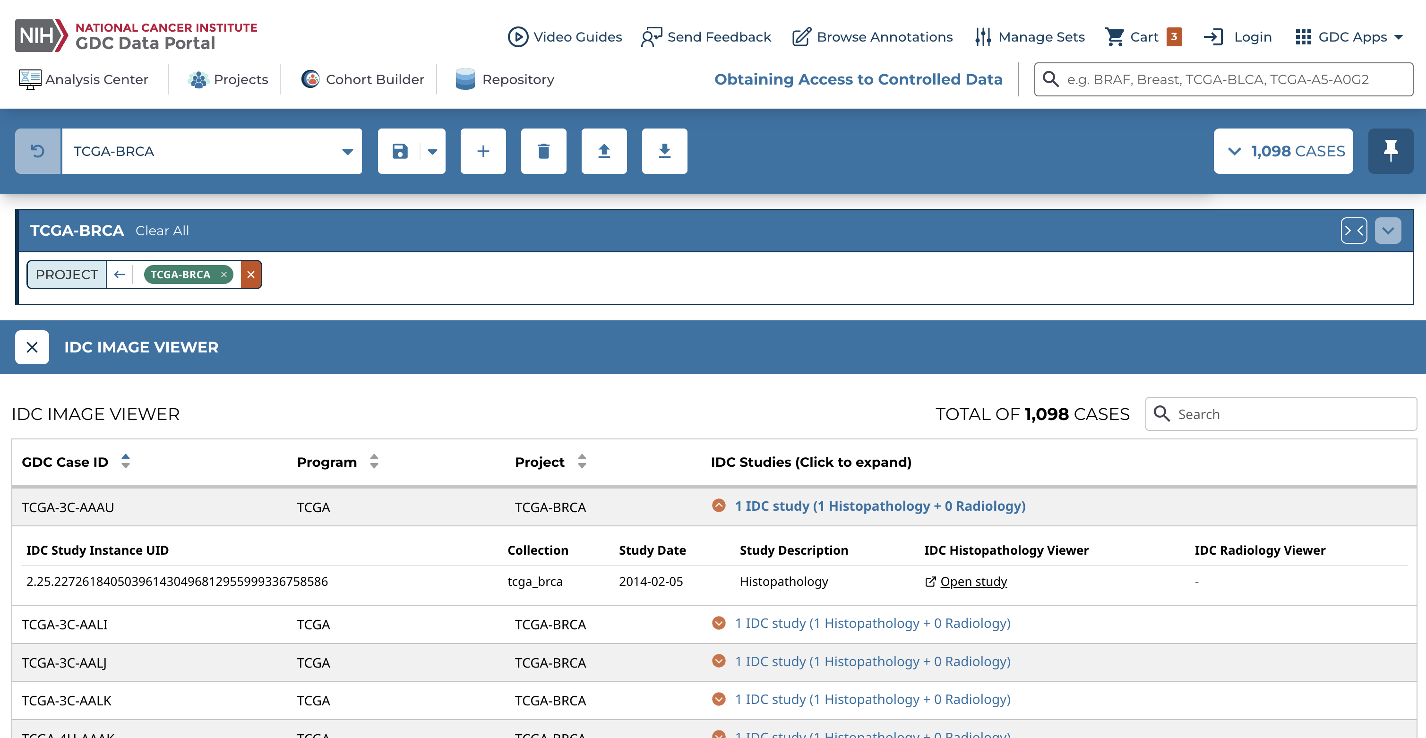
Task: Click the upload cohort icon
Action: (x=603, y=151)
